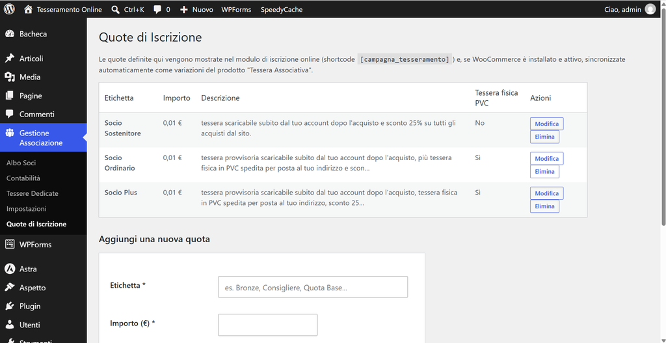
Task: Open WPForms in the admin bar
Action: [x=236, y=9]
